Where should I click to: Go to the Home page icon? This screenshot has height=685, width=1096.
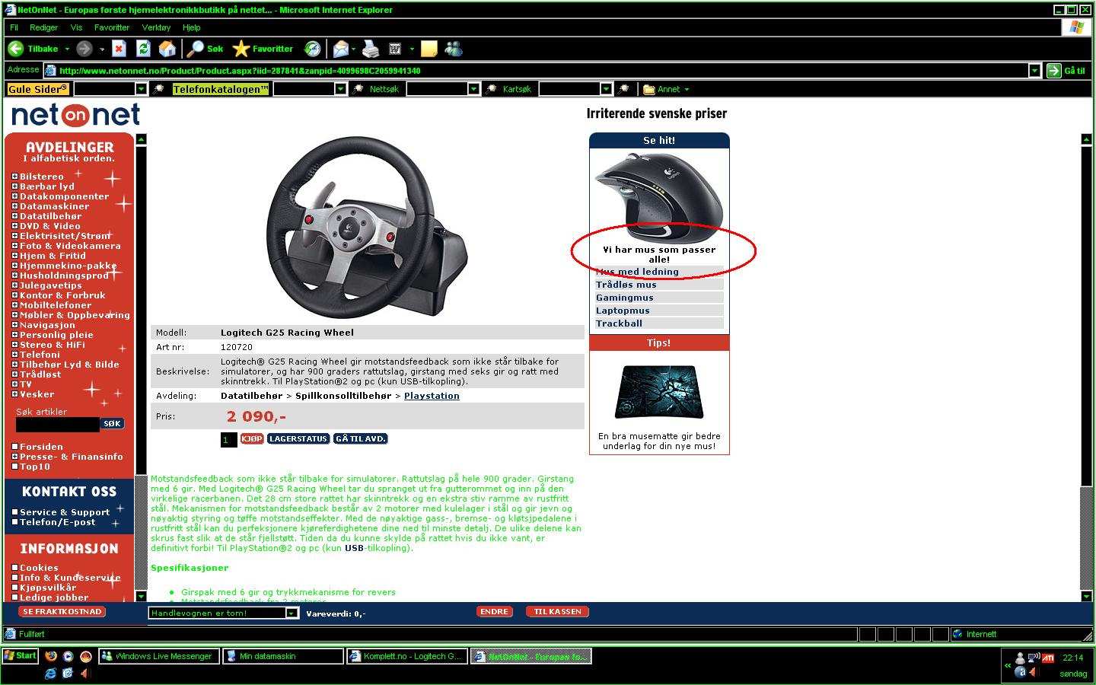point(167,49)
